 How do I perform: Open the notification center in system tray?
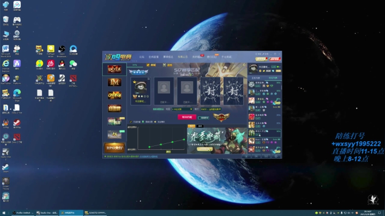pos(380,213)
